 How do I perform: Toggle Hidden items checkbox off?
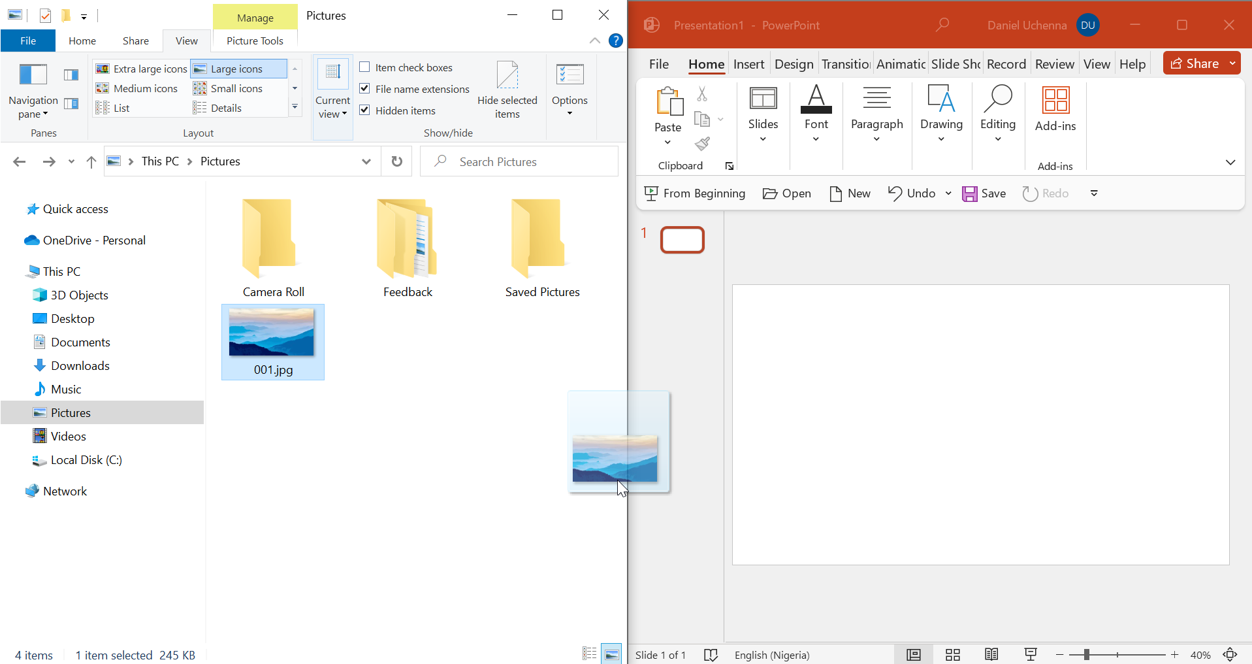[x=365, y=110]
